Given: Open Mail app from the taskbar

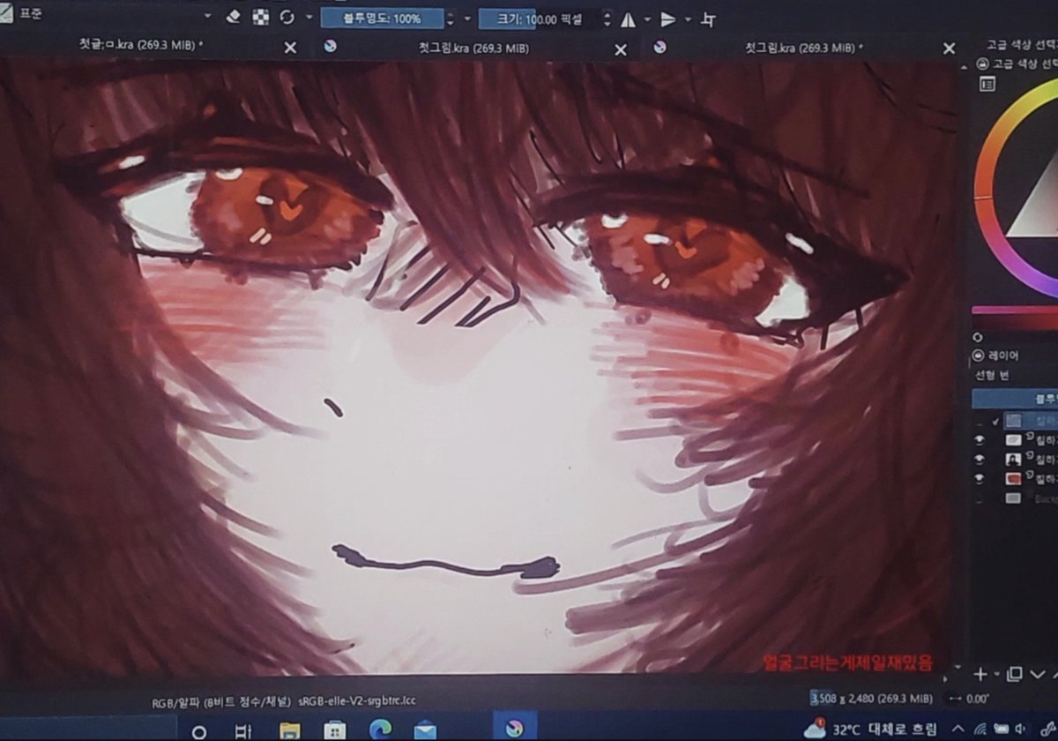Looking at the screenshot, I should click(425, 730).
